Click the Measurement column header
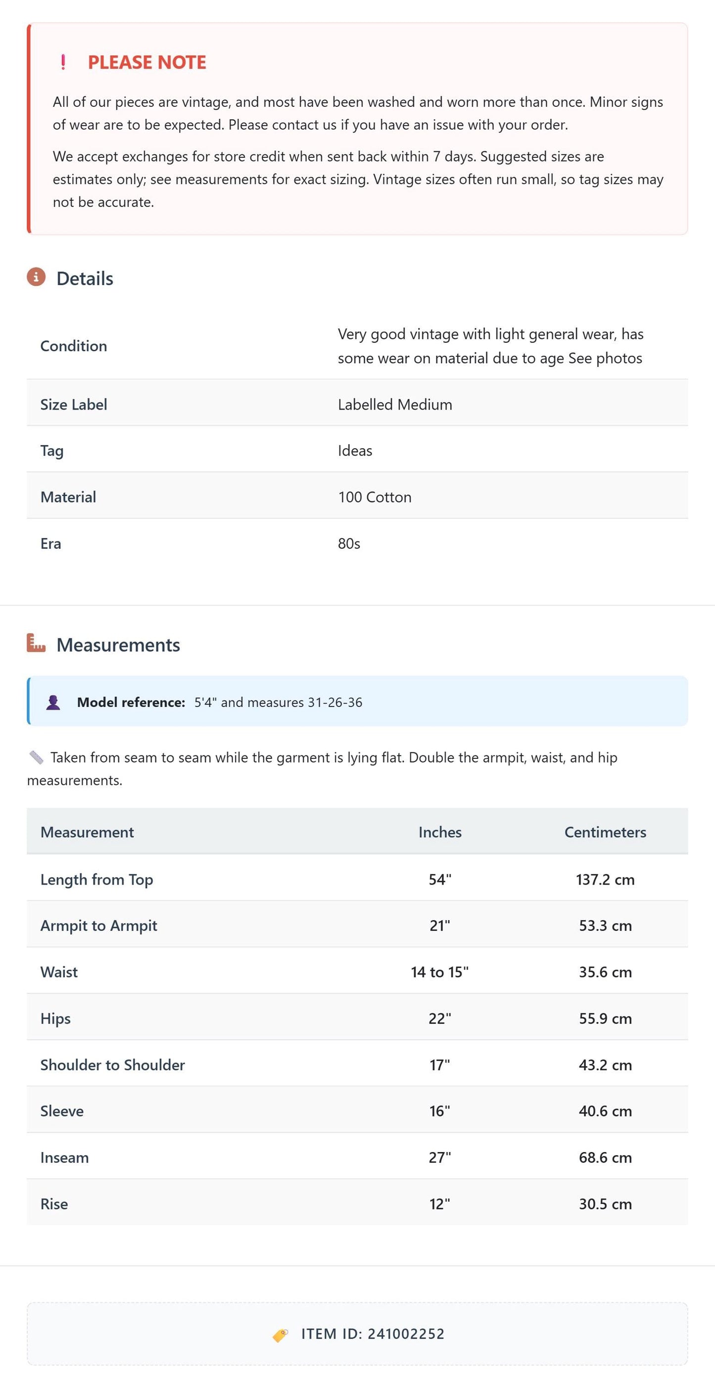Viewport: 715px width, 1388px height. (x=87, y=832)
